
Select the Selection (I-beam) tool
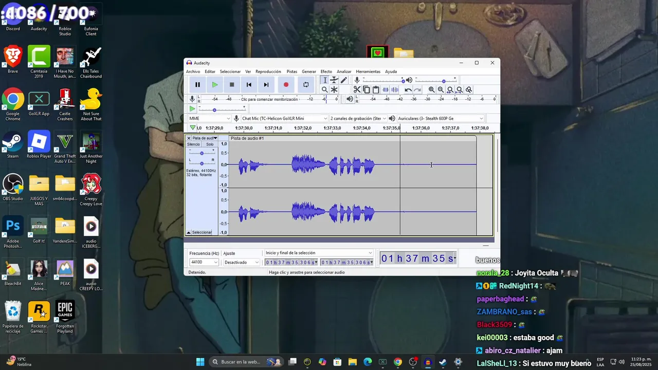tap(324, 80)
